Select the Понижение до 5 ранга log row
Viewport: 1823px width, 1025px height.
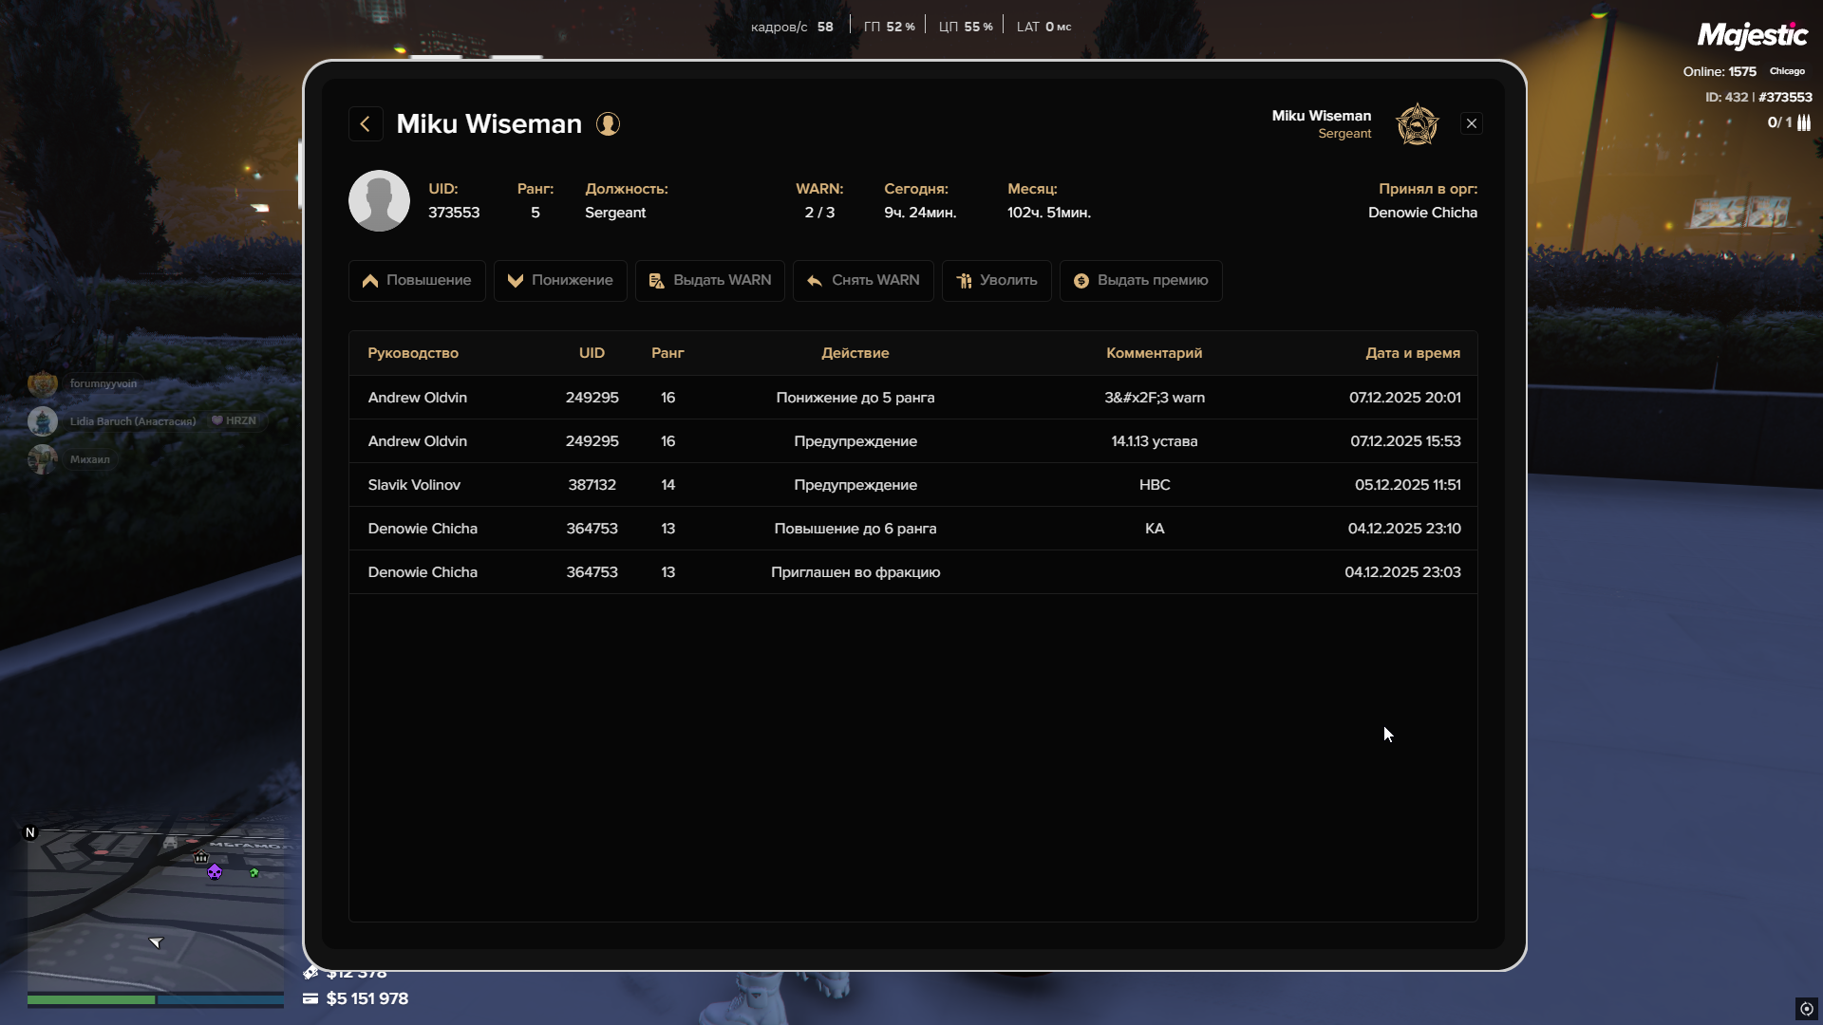click(x=855, y=398)
